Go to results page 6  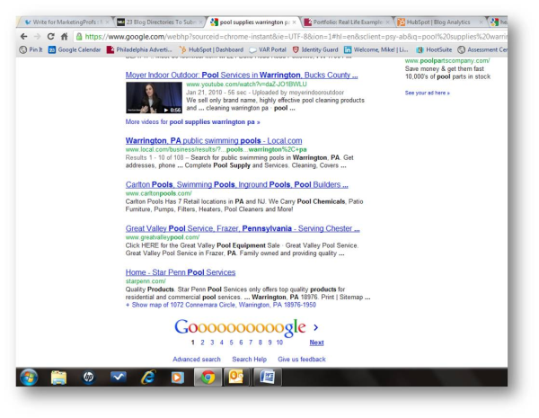[x=241, y=342]
